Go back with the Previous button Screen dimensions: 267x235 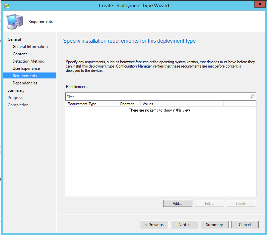[x=154, y=225]
